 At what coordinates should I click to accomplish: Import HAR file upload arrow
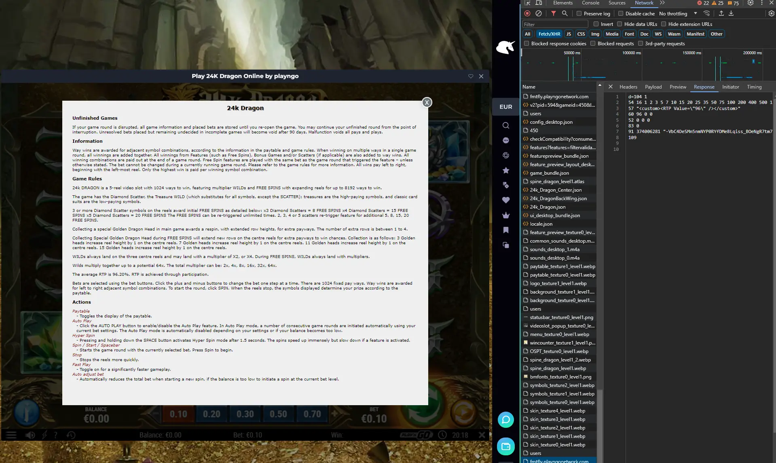click(x=721, y=13)
